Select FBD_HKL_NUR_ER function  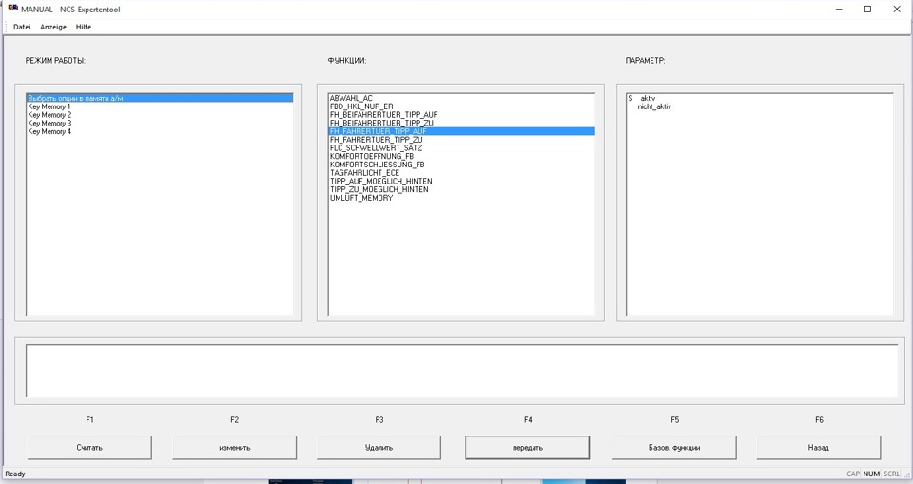coord(462,106)
